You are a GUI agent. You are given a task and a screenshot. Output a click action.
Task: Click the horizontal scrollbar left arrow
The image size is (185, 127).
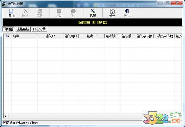pos(5,116)
